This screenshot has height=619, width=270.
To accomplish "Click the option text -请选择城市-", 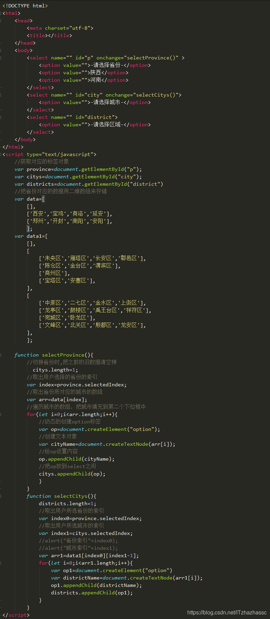I will tap(107, 102).
